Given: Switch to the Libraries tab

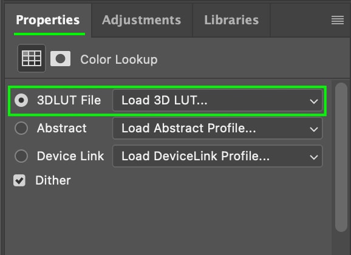Looking at the screenshot, I should [x=231, y=20].
